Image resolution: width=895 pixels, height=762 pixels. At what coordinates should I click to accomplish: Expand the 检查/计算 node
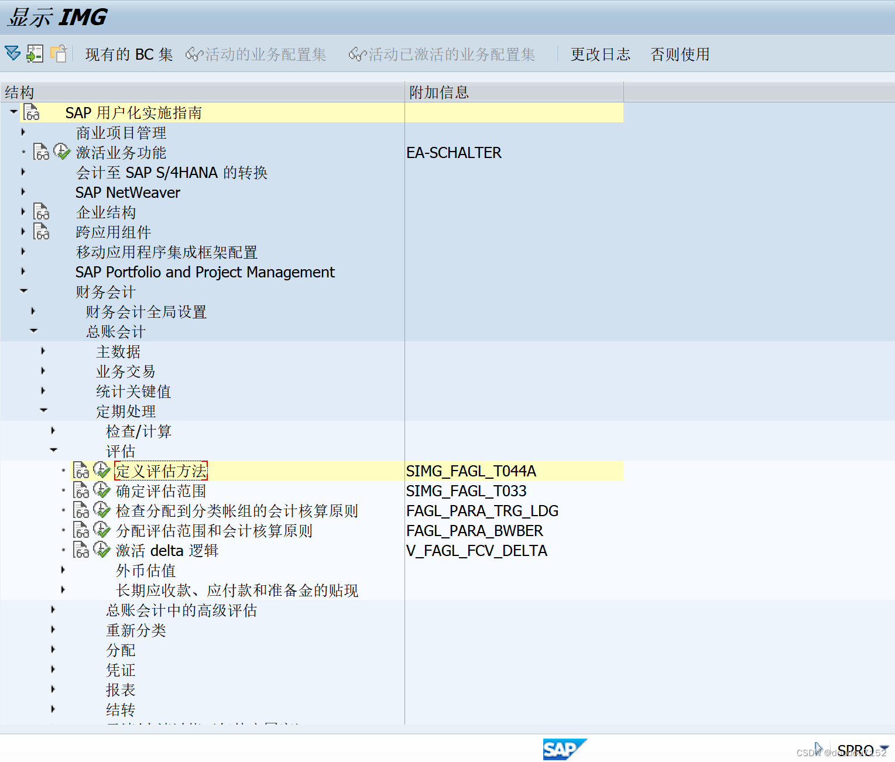53,431
